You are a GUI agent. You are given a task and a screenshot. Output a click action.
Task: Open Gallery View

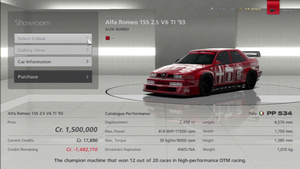pyautogui.click(x=53, y=50)
